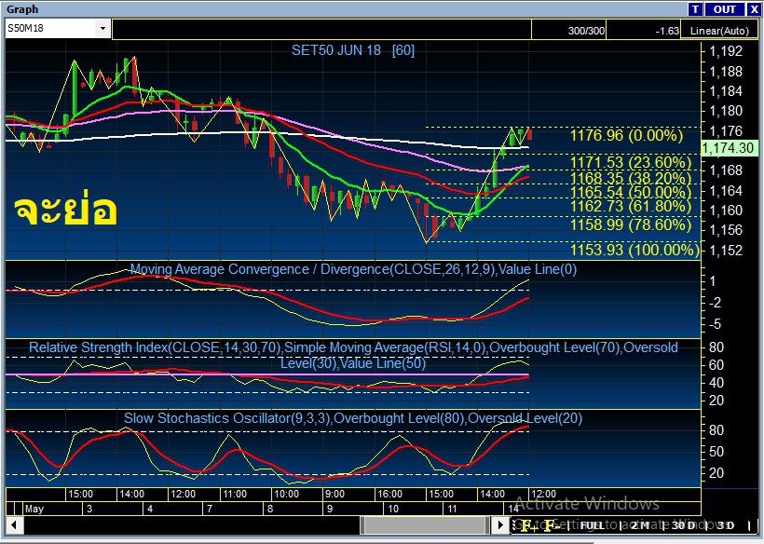Click the horizontal scrollbar thumb

425,525
